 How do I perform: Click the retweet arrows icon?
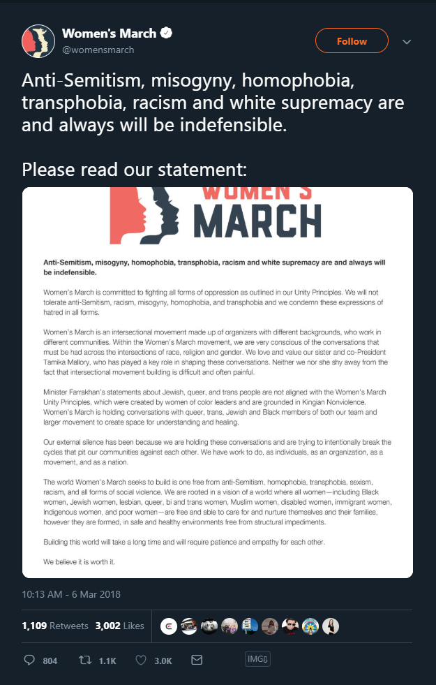85,660
